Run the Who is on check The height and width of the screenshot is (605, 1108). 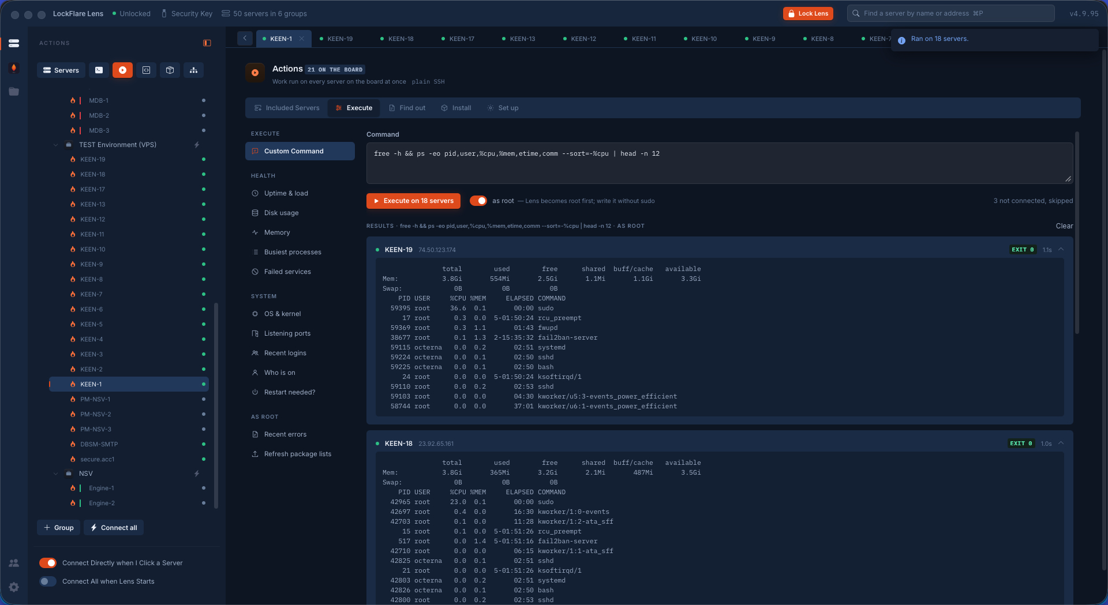click(x=300, y=373)
